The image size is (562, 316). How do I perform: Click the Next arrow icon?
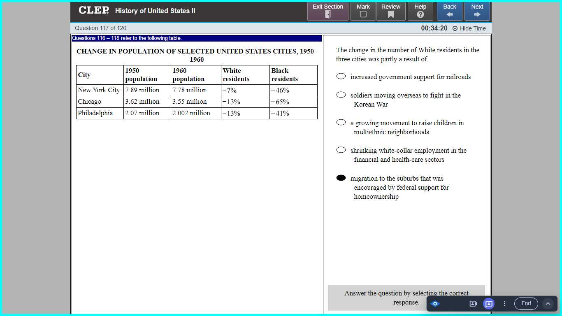tap(477, 14)
